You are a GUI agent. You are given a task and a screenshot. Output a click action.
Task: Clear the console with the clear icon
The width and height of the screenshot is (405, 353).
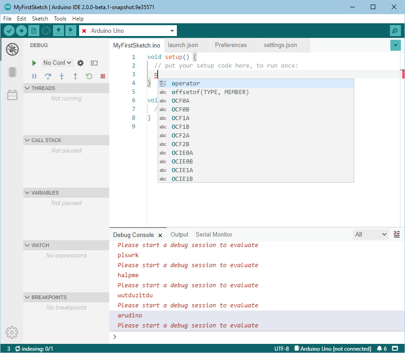coord(396,234)
